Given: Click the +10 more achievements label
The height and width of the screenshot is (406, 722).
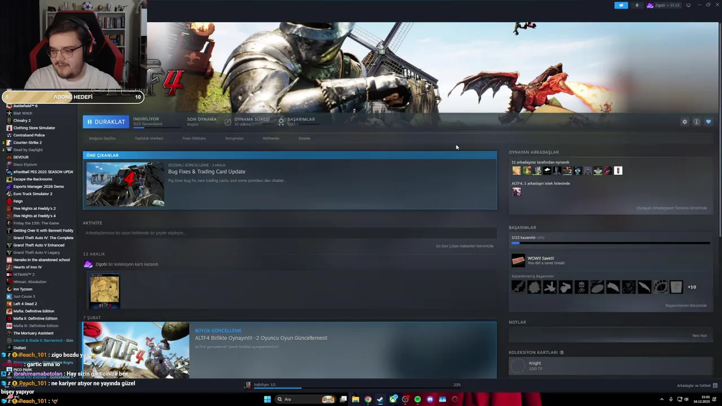Looking at the screenshot, I should pyautogui.click(x=692, y=287).
